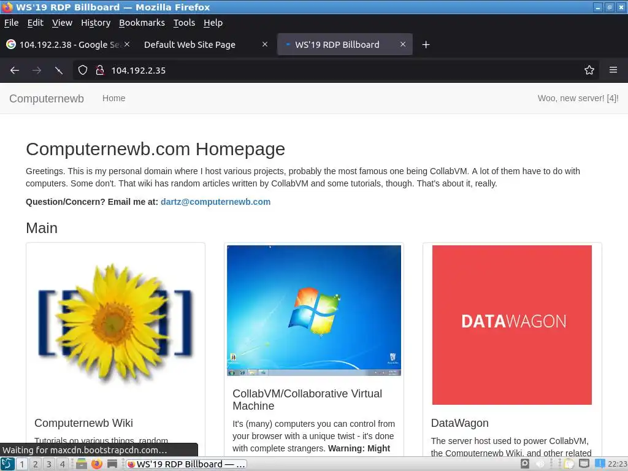Open the taskbar start menu icon

[7, 464]
